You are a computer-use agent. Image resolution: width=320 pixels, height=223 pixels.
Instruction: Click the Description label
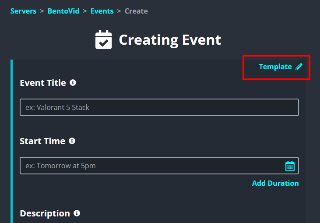pos(45,213)
